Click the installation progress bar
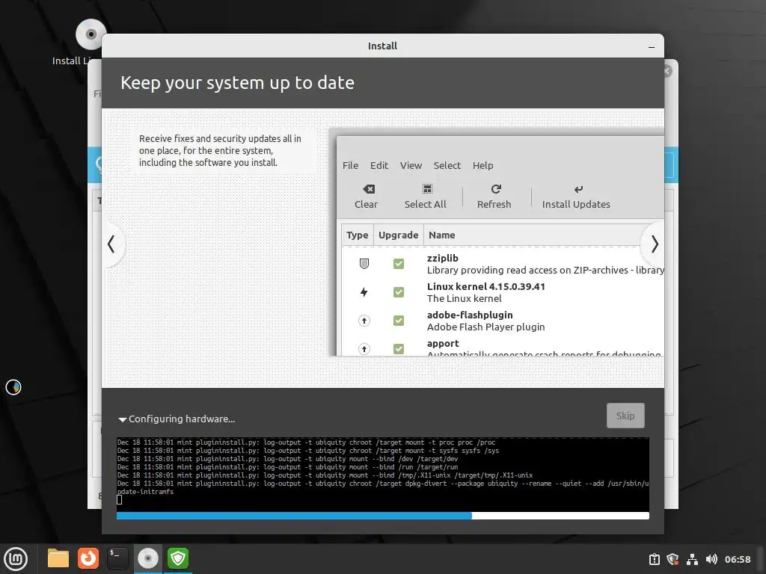Viewport: 766px width, 574px height. click(x=382, y=516)
